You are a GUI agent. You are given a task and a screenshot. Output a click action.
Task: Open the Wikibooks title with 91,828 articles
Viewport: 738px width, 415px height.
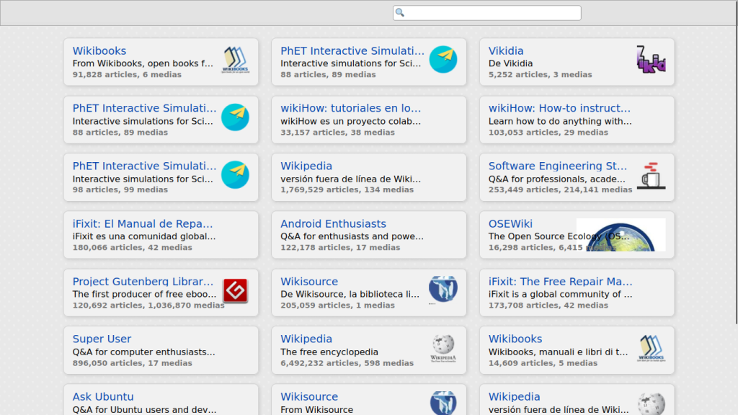click(99, 51)
